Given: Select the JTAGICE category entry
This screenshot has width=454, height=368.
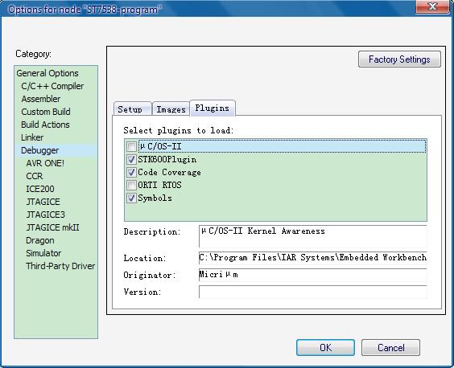Looking at the screenshot, I should point(43,202).
